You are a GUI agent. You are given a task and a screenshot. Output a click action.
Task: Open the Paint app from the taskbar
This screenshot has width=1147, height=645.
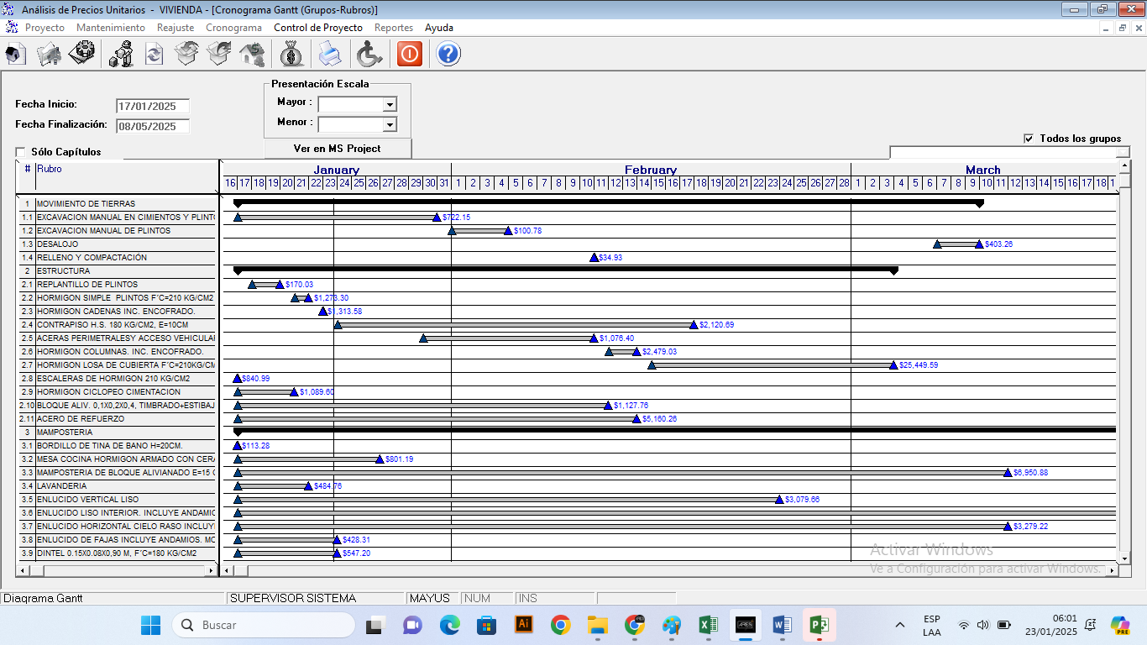(671, 625)
